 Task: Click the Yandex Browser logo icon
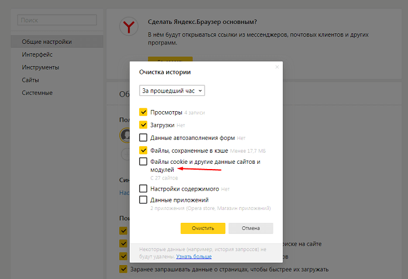click(129, 26)
